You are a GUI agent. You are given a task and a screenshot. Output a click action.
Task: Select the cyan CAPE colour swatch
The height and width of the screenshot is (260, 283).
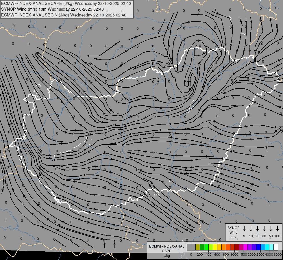tap(267, 247)
